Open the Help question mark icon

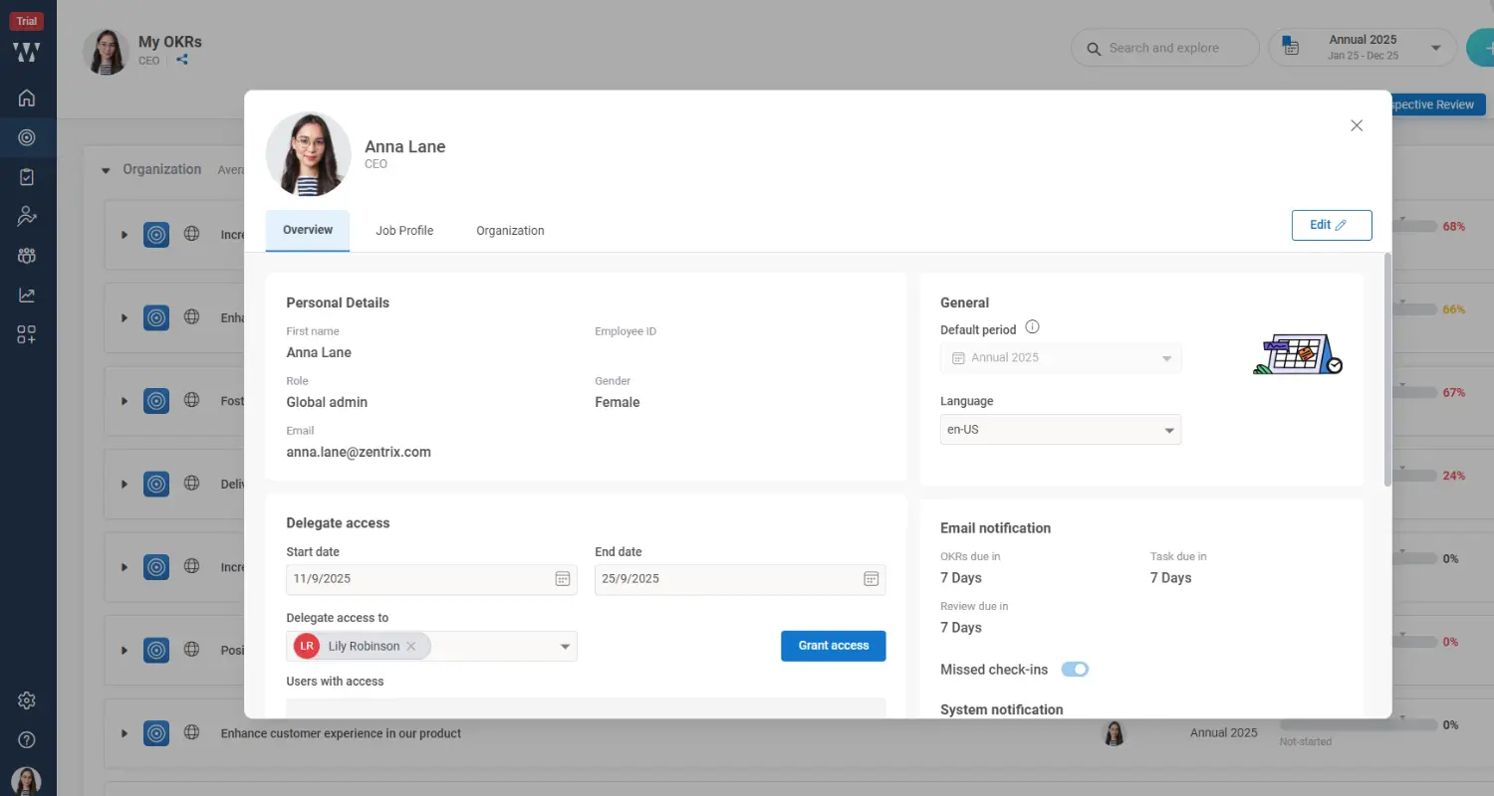27,739
